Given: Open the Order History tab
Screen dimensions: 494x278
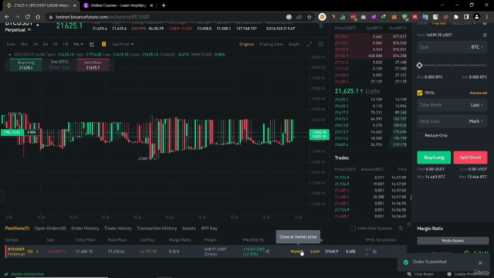Looking at the screenshot, I should (85, 229).
